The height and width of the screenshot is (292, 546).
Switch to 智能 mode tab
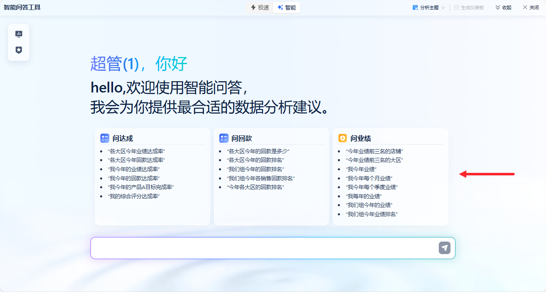click(x=287, y=7)
